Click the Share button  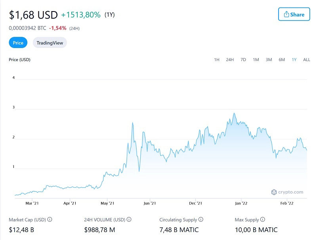coord(294,14)
